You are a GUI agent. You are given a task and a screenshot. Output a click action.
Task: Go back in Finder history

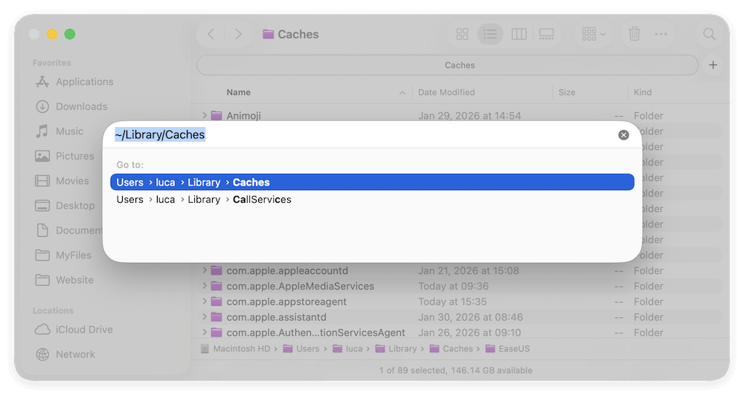tap(211, 34)
